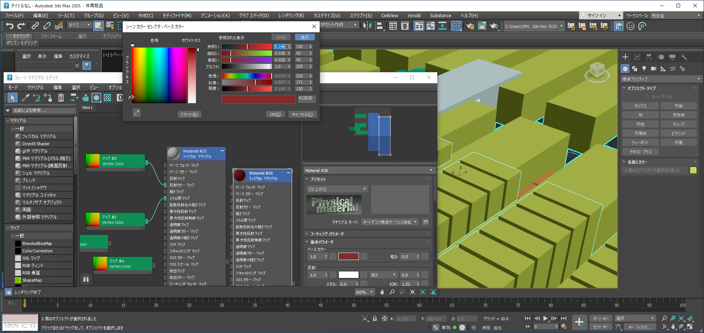Viewport: 704px width, 333px height.
Task: Open the 標準プリミティブ dropdown
Action: [x=661, y=79]
